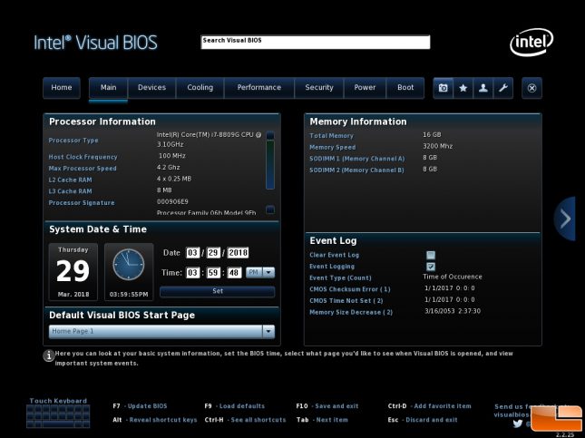The width and height of the screenshot is (585, 438).
Task: Open the user profile icon
Action: coord(483,88)
